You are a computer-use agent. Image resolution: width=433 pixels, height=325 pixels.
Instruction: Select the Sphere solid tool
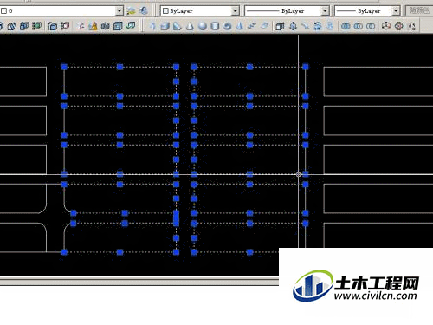pos(203,26)
